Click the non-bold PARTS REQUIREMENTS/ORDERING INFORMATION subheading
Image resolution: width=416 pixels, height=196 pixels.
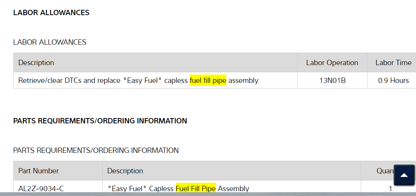click(96, 150)
